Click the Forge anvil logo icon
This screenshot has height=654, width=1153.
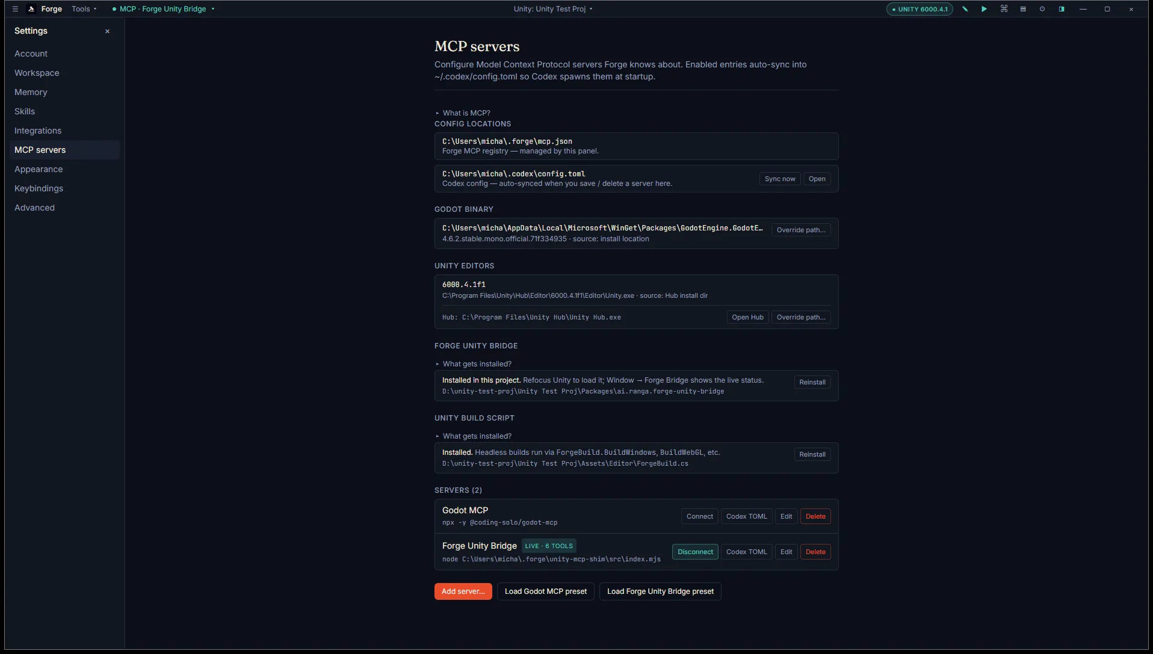coord(31,9)
